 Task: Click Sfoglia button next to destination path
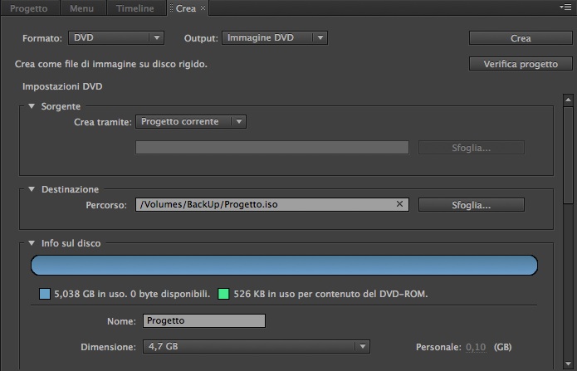point(471,204)
